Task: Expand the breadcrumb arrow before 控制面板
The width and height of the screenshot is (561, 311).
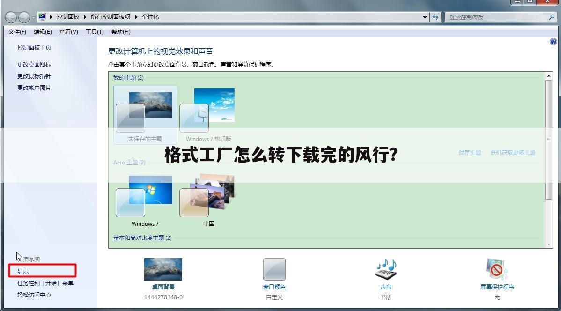Action: (51, 17)
